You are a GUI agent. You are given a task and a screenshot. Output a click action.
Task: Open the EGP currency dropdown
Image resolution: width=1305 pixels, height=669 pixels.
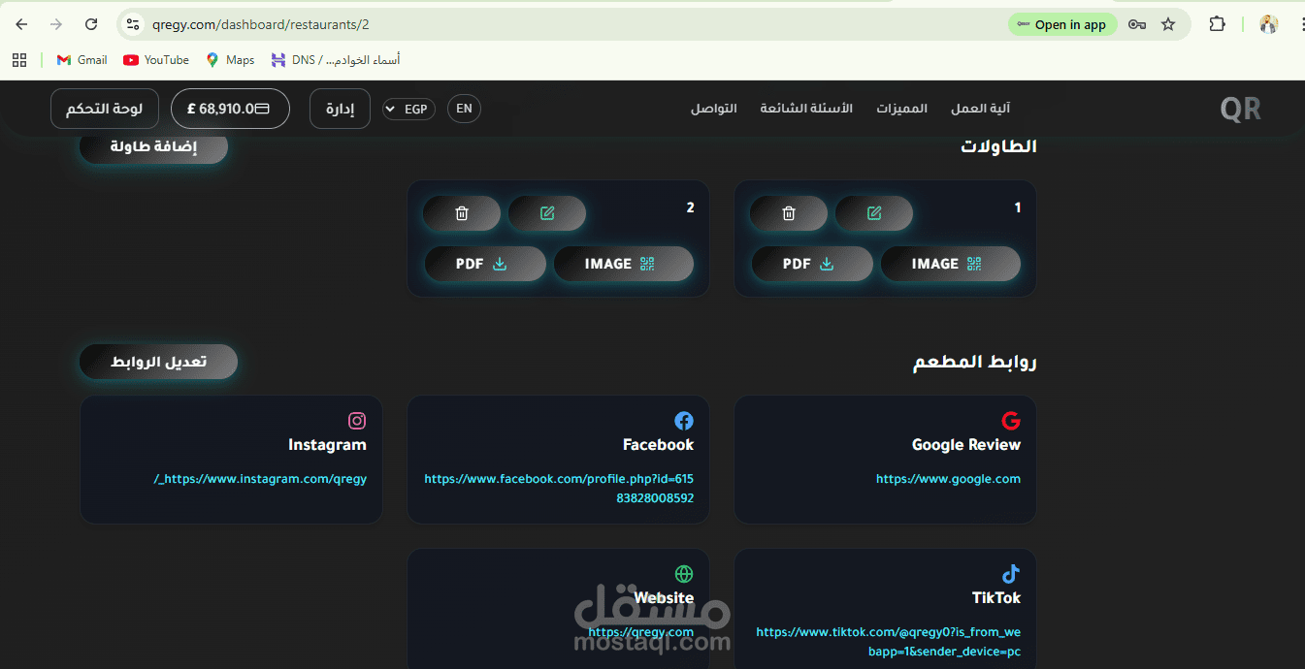(x=408, y=109)
